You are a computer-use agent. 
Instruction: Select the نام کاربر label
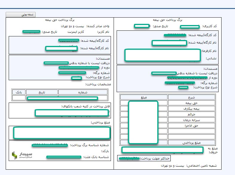click(x=103, y=32)
